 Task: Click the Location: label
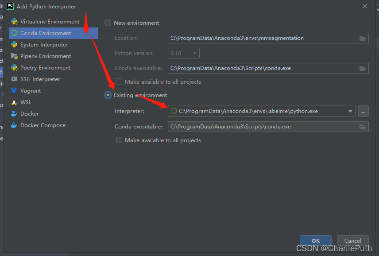126,38
